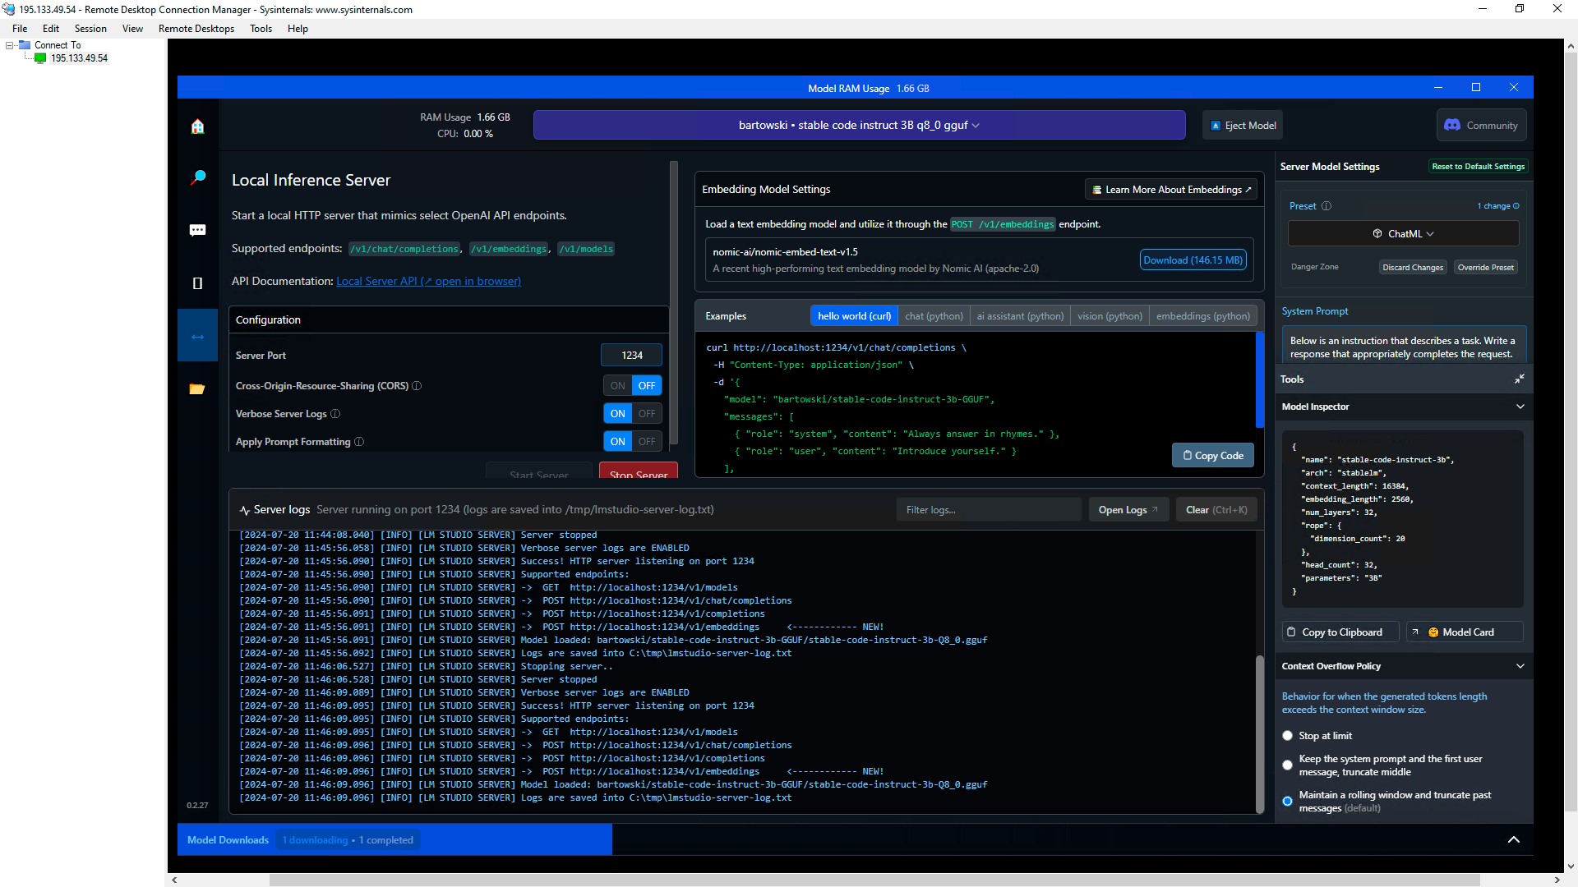This screenshot has height=887, width=1578.
Task: Open Local Server API in browser
Action: pyautogui.click(x=428, y=281)
